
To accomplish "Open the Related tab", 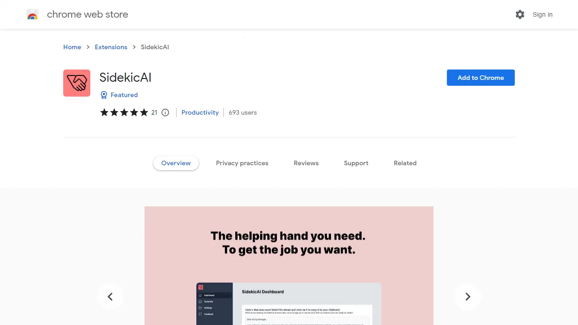I will coord(405,163).
